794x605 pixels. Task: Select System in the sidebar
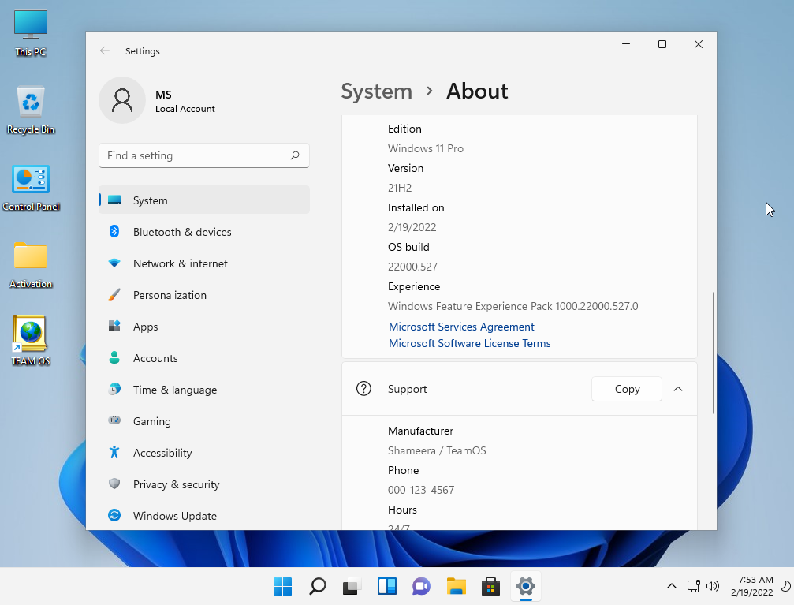click(x=204, y=200)
